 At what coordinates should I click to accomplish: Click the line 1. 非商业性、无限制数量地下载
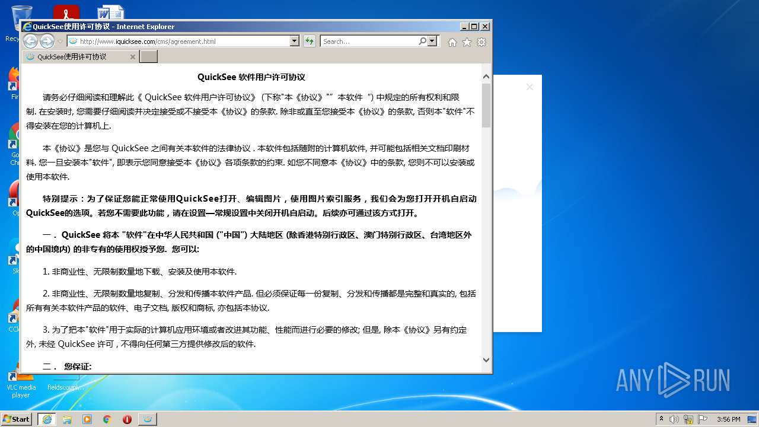coord(139,272)
